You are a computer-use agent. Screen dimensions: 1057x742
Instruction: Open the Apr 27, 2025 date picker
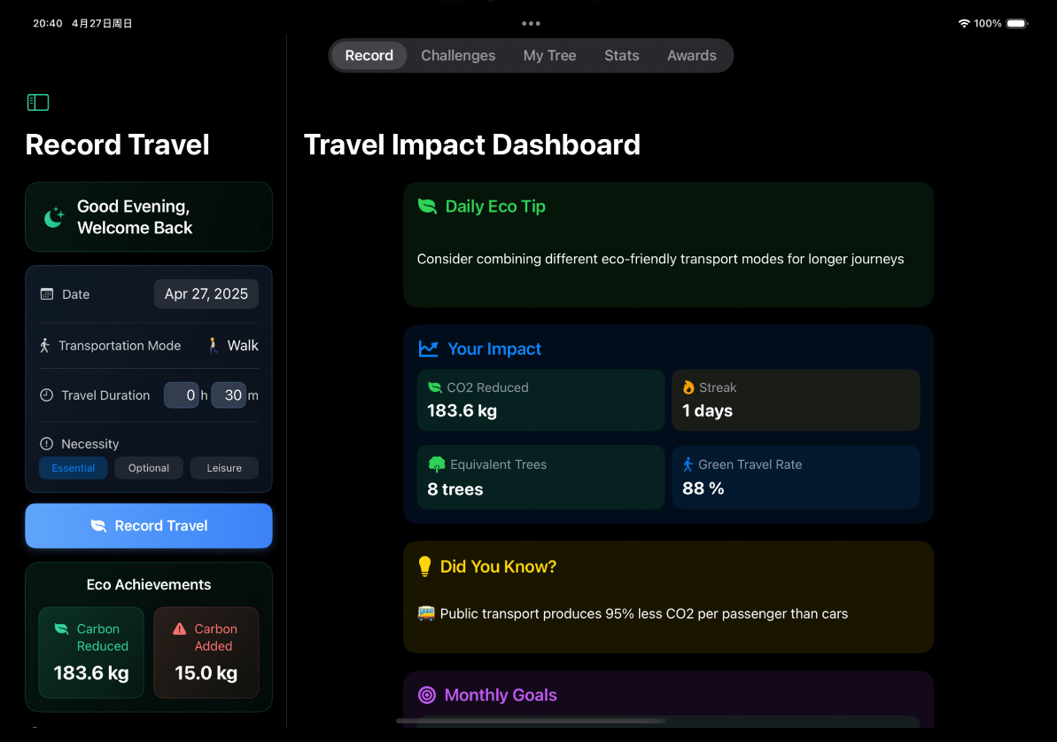tap(206, 294)
